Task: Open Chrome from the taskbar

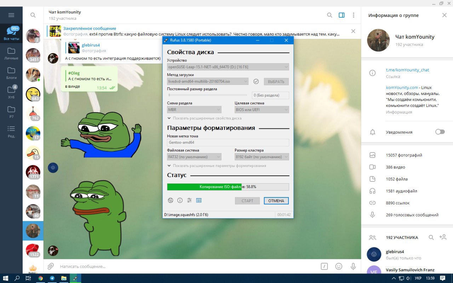Action: pyautogui.click(x=40, y=278)
